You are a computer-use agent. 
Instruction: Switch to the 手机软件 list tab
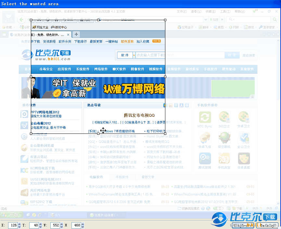point(122,177)
